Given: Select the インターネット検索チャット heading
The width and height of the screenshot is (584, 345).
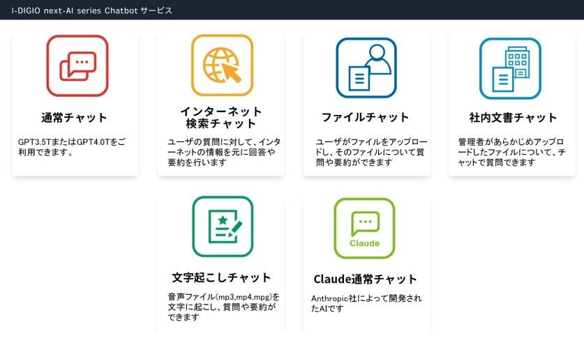Looking at the screenshot, I should click(x=221, y=118).
